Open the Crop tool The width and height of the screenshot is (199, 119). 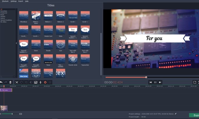point(26,82)
